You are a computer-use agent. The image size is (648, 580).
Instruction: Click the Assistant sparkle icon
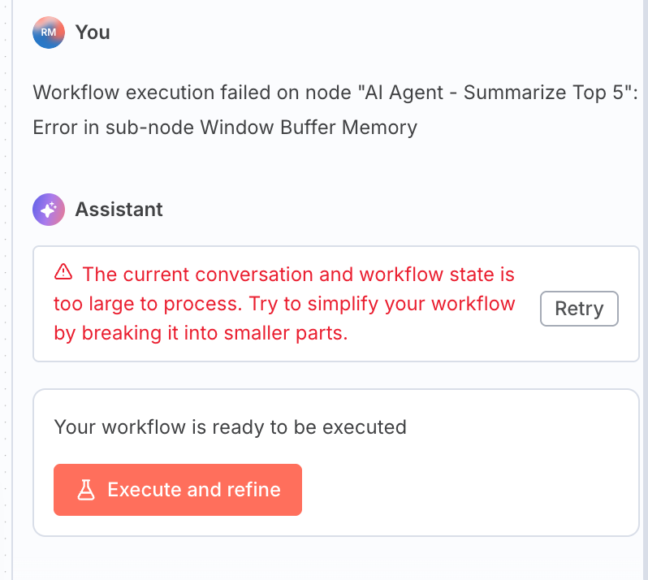tap(48, 210)
